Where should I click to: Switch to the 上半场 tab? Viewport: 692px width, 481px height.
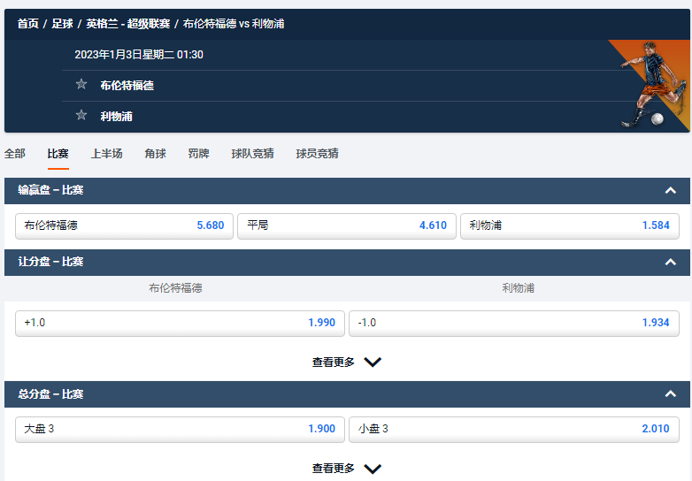(106, 153)
